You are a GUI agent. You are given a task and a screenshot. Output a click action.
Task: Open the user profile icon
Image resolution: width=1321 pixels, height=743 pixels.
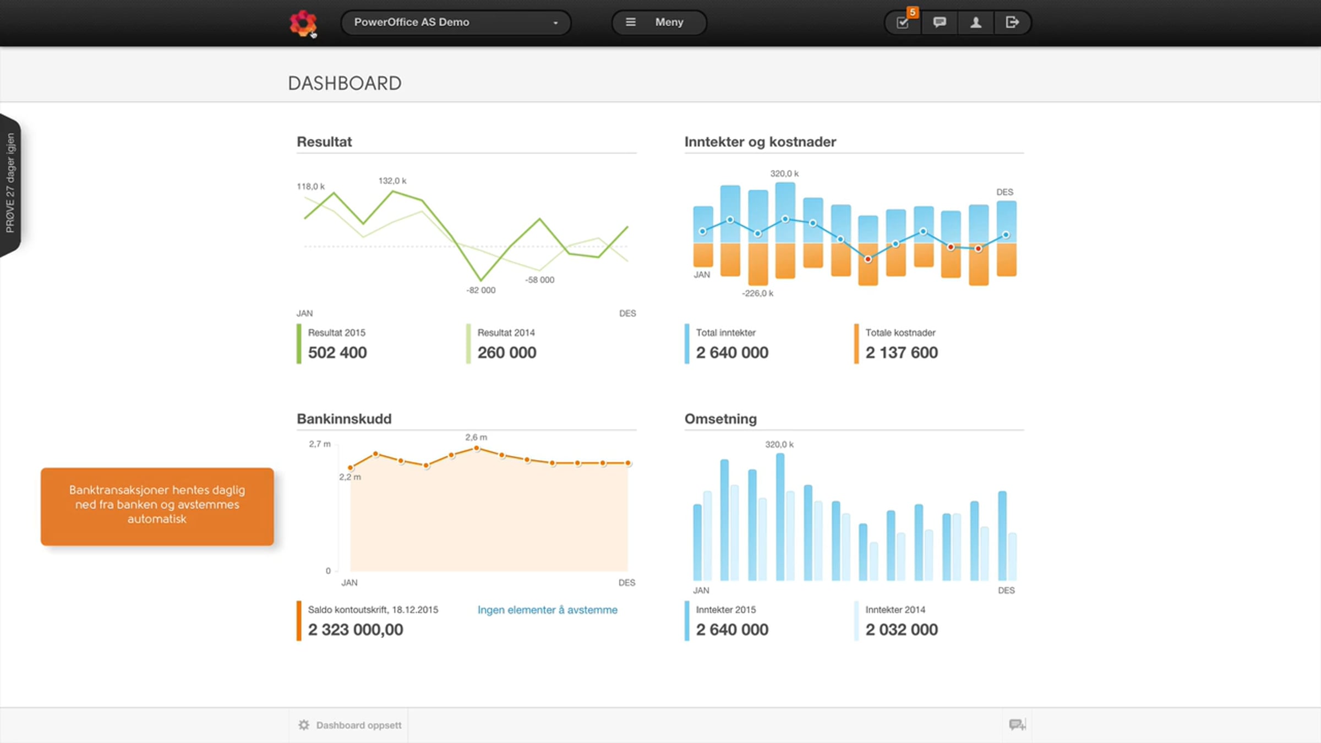976,22
